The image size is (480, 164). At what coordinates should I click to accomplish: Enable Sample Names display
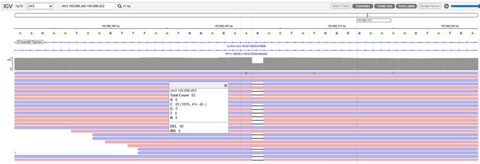[x=429, y=6]
